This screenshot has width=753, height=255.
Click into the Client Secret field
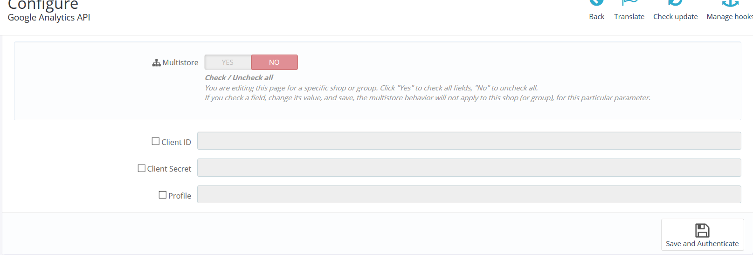pos(469,168)
